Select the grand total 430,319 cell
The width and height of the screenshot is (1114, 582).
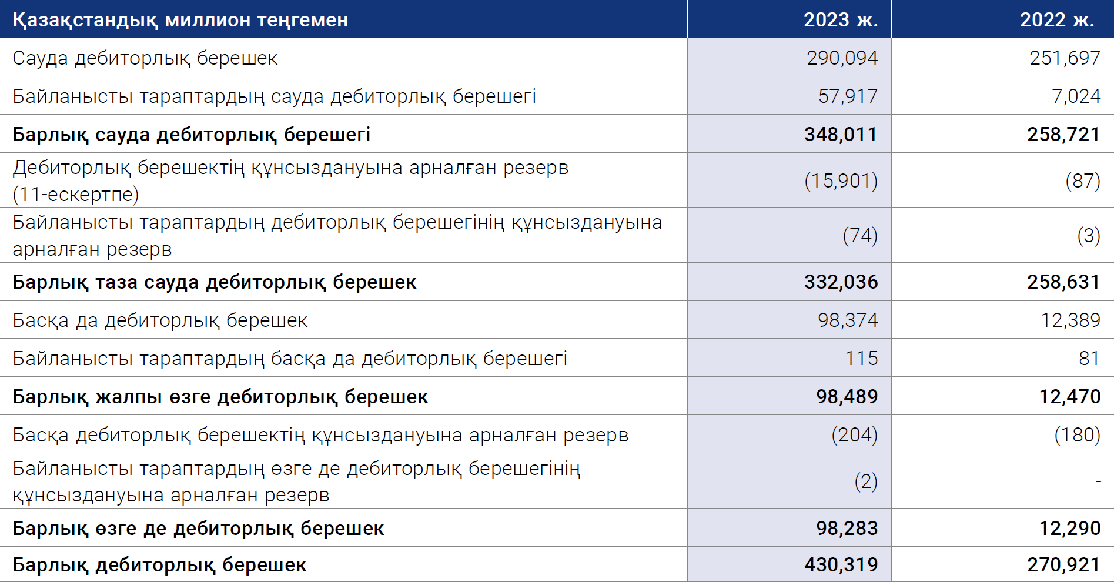tap(841, 564)
